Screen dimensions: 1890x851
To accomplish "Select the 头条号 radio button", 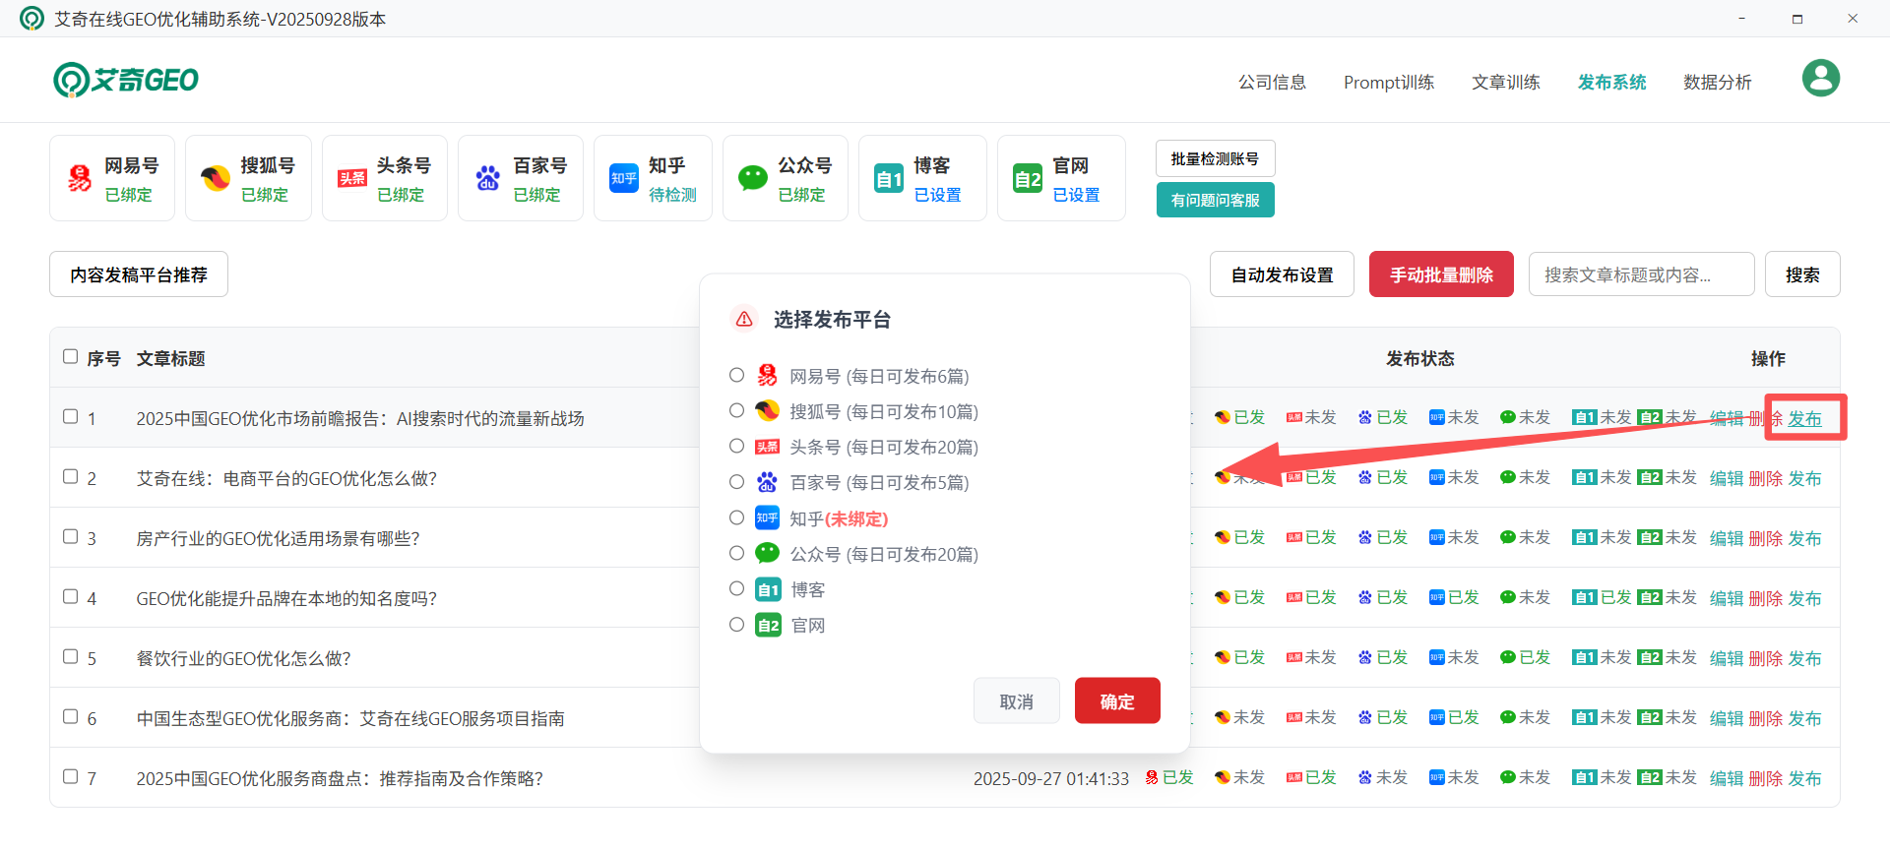I will [736, 446].
